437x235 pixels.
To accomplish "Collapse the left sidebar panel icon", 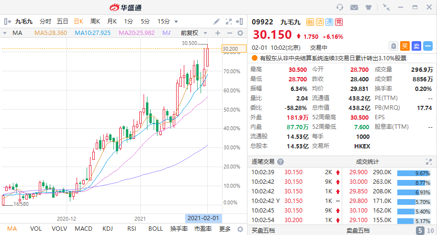I will pos(7,22).
